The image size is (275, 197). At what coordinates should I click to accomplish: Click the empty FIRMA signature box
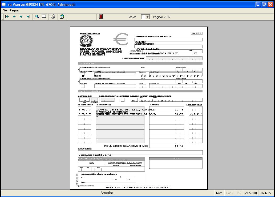coord(176,164)
